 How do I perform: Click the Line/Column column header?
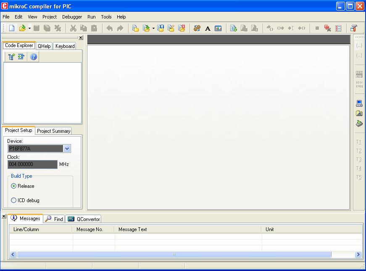point(41,229)
